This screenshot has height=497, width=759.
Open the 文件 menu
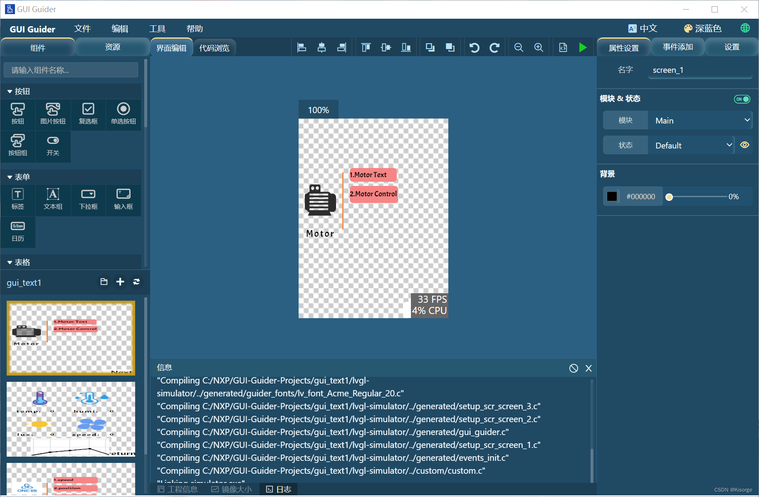(x=82, y=29)
